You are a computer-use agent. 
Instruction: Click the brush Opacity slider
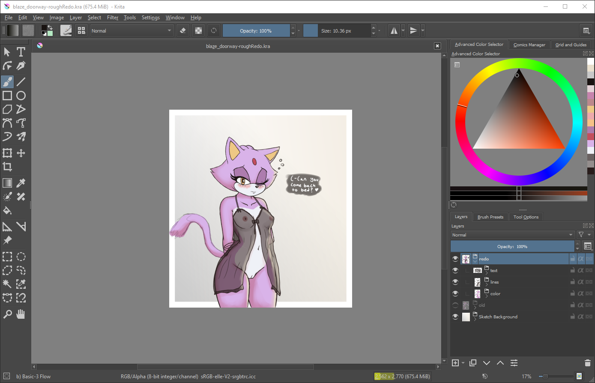click(256, 31)
